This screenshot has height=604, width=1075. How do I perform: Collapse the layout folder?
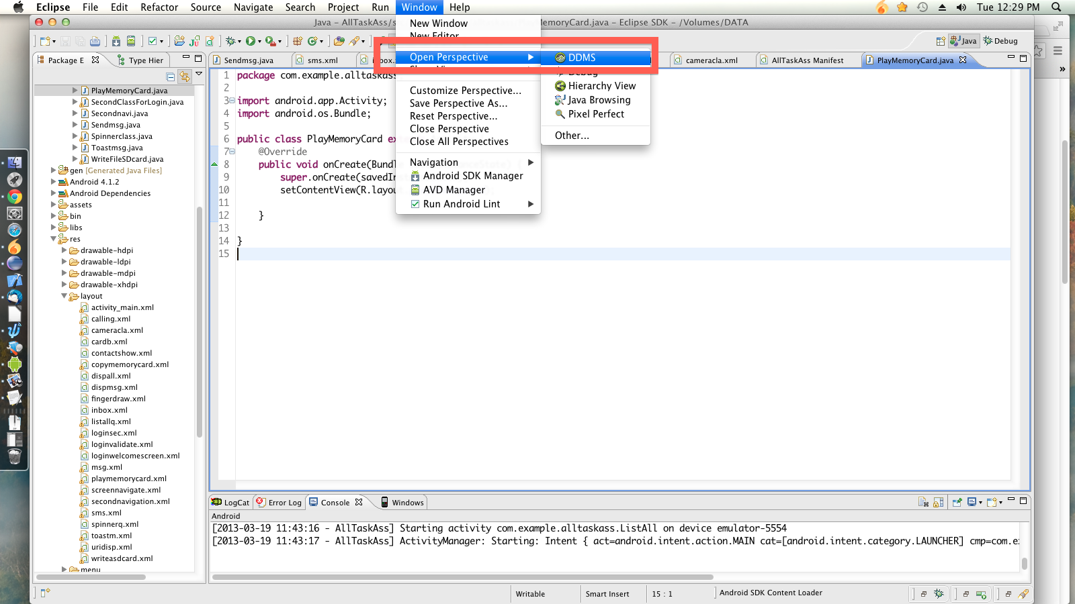click(64, 296)
